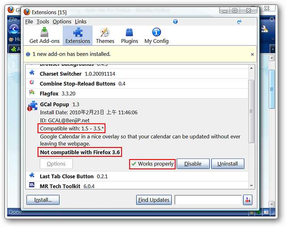Disable the GCal Popup extension
Screen dimensions: 286x227
(x=193, y=164)
